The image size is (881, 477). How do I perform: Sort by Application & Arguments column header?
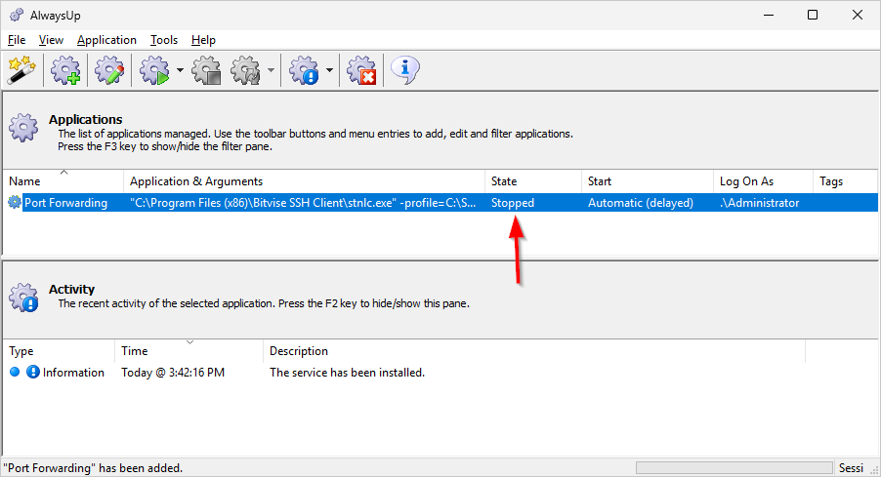pos(304,181)
